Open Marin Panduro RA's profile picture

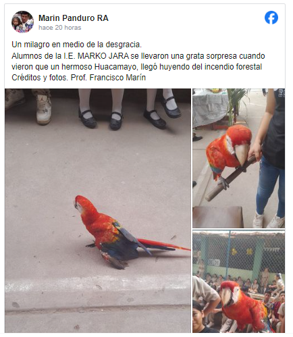click(x=22, y=22)
